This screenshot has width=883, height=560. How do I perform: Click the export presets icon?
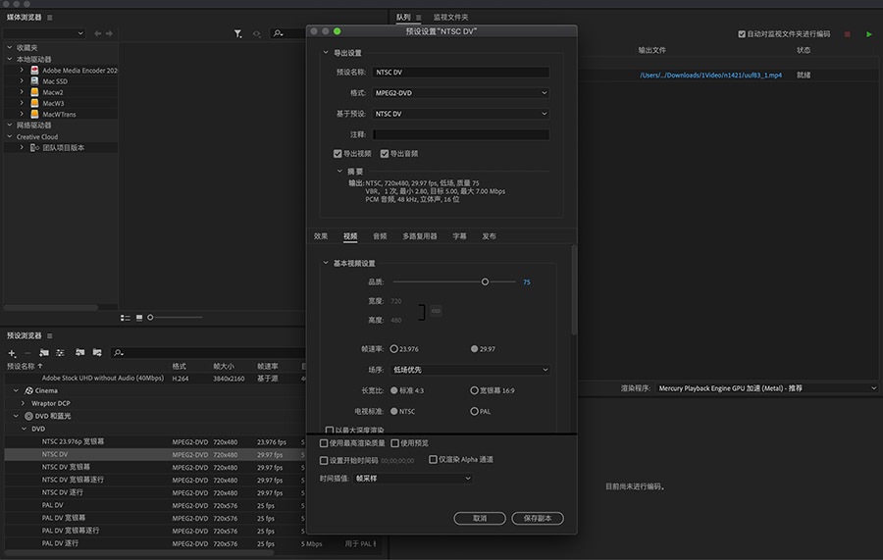click(x=97, y=353)
